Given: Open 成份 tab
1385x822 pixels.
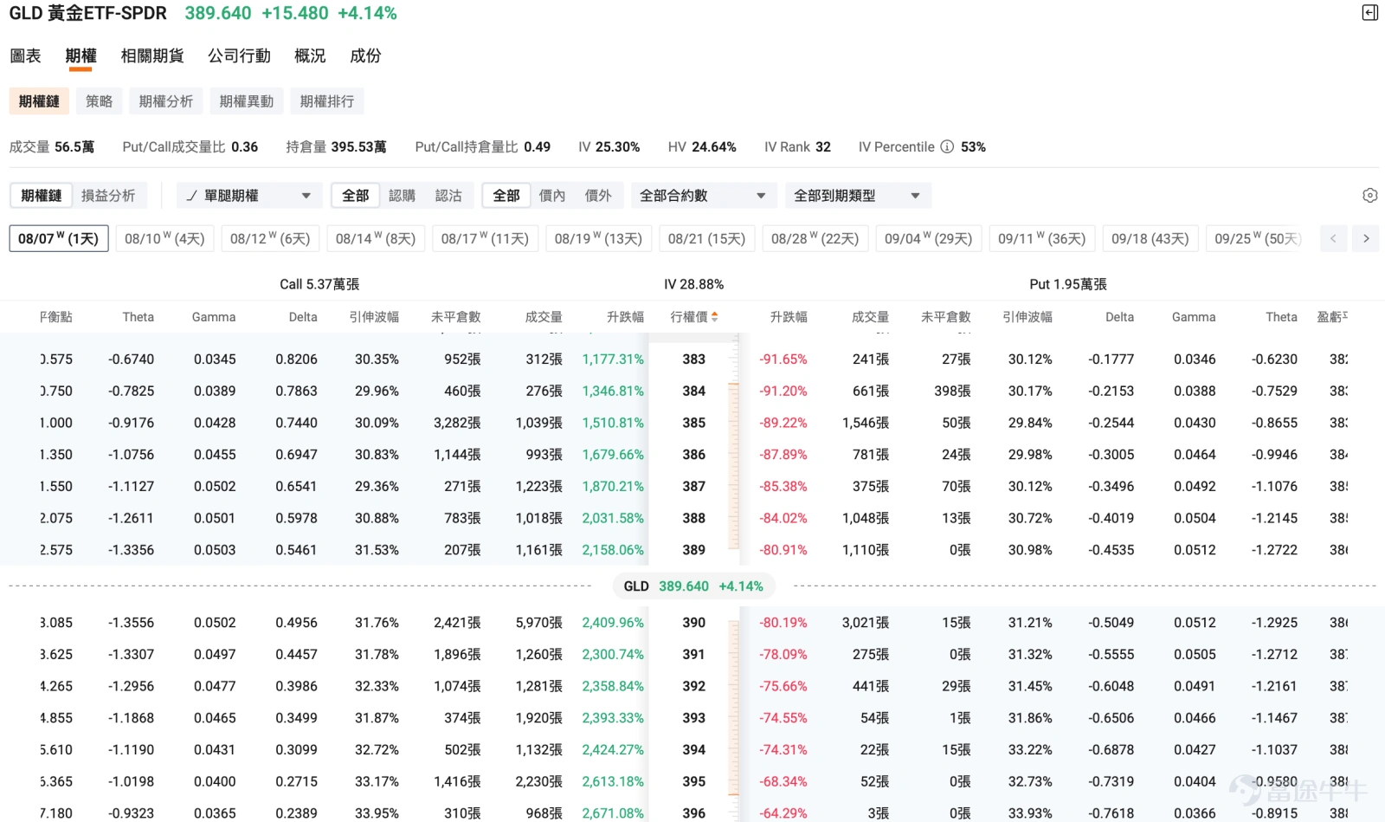Looking at the screenshot, I should [365, 56].
